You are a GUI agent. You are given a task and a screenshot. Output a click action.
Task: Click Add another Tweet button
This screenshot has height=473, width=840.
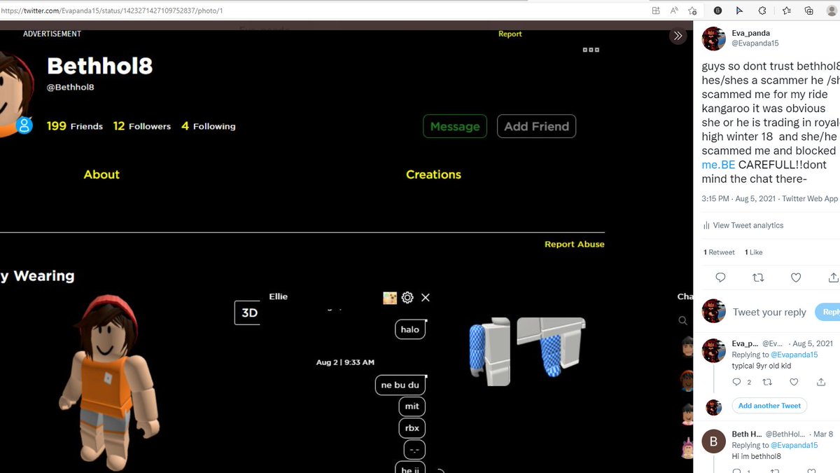pos(769,406)
